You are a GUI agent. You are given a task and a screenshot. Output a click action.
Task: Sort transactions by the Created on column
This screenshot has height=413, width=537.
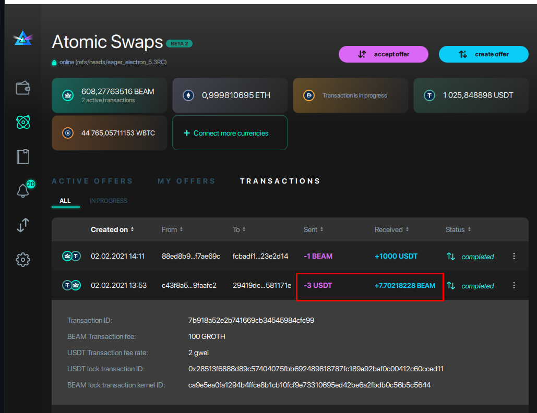pos(112,229)
